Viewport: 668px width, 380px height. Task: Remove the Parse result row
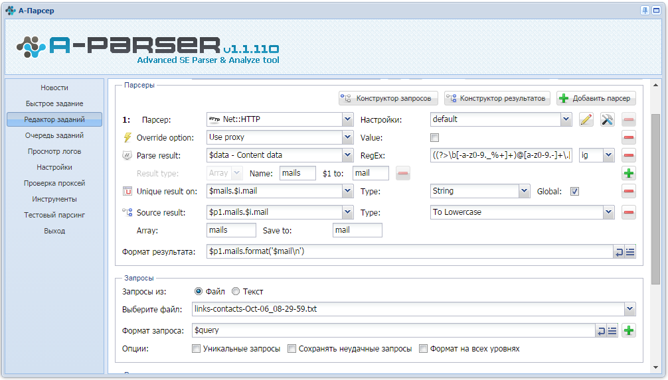[x=628, y=155]
